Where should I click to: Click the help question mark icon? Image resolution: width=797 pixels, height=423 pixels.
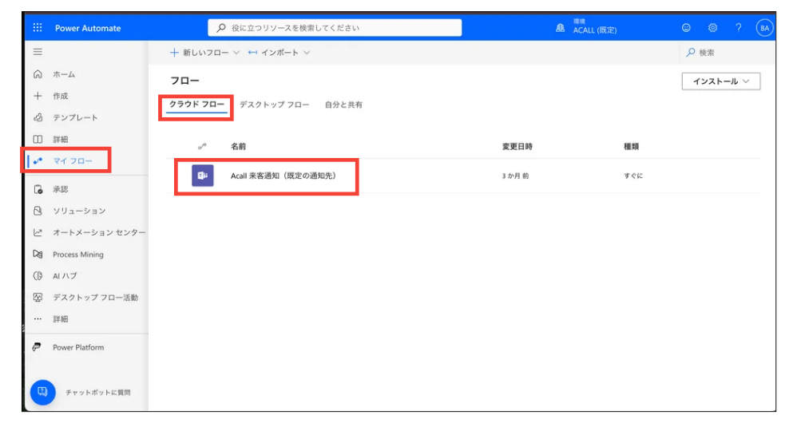pyautogui.click(x=738, y=28)
